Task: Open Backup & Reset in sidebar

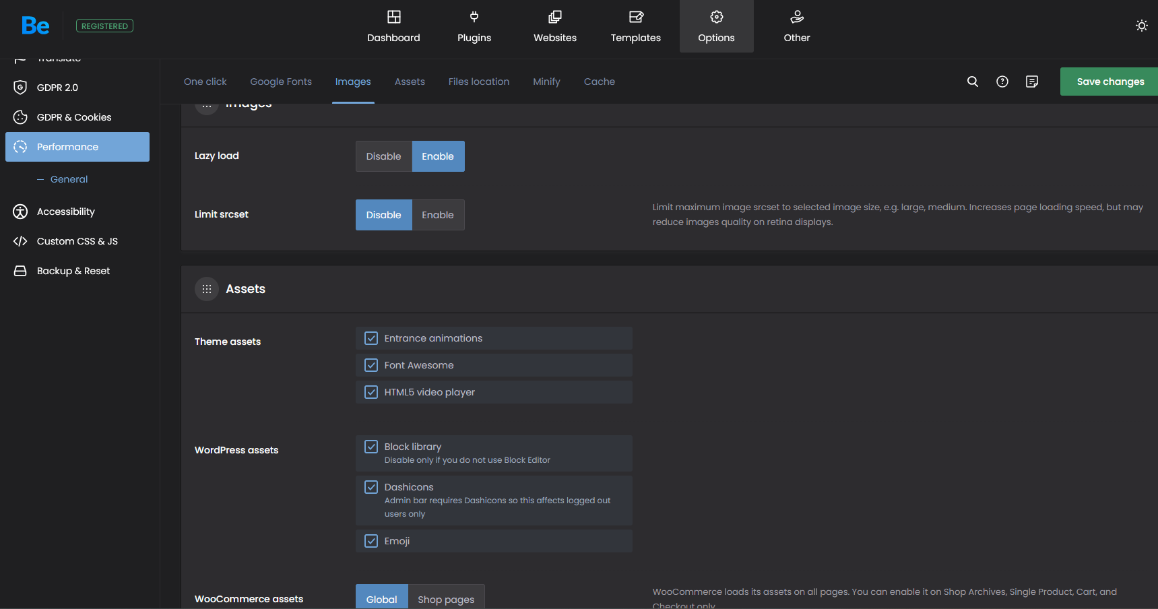Action: coord(73,271)
